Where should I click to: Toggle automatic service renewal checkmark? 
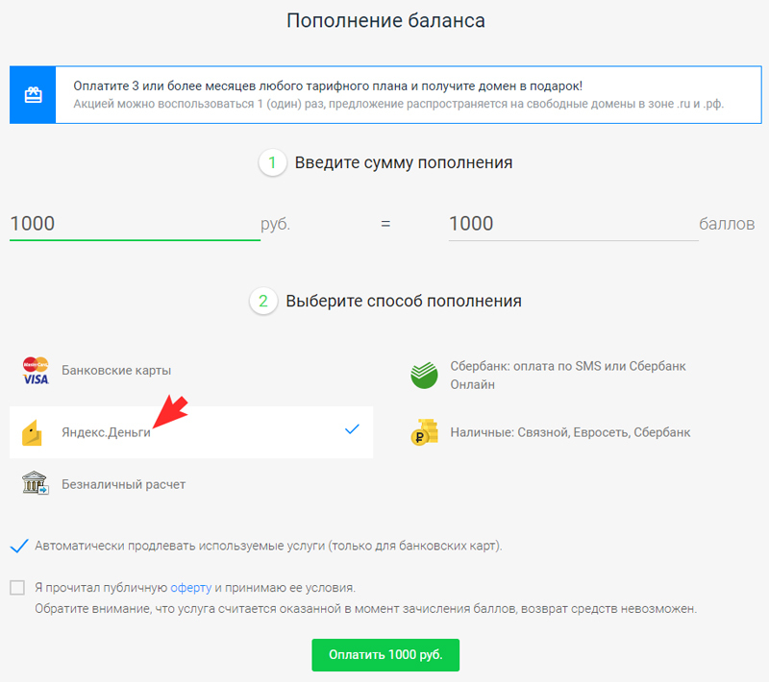point(19,546)
